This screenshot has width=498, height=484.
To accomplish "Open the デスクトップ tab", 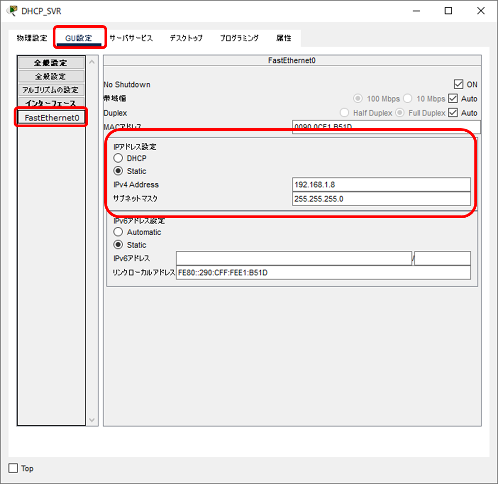I will [186, 38].
